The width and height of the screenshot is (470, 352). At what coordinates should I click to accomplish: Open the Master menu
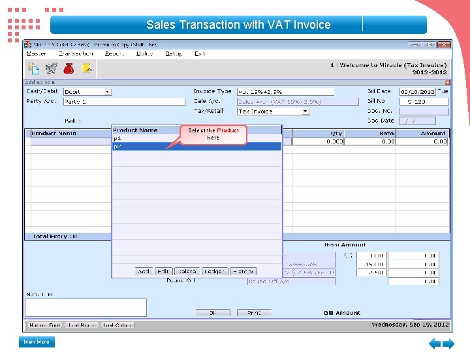click(x=36, y=53)
